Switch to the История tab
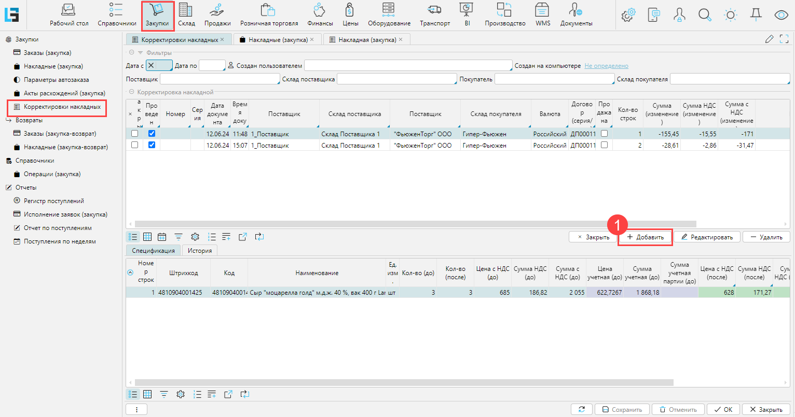The width and height of the screenshot is (795, 417). [x=199, y=251]
